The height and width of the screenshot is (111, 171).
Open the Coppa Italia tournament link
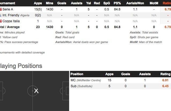pos(11,21)
